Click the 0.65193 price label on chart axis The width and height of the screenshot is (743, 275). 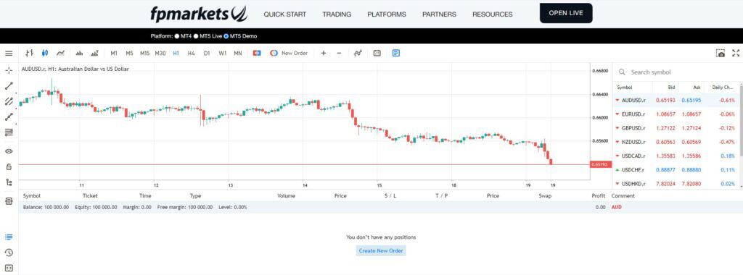click(x=602, y=164)
